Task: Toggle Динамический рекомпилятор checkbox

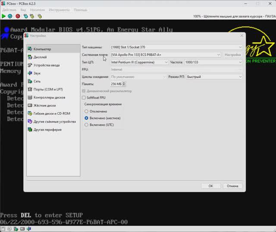Action: [84, 91]
